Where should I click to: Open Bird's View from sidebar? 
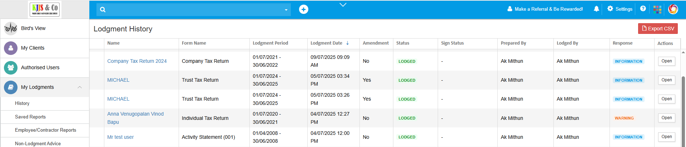click(33, 28)
